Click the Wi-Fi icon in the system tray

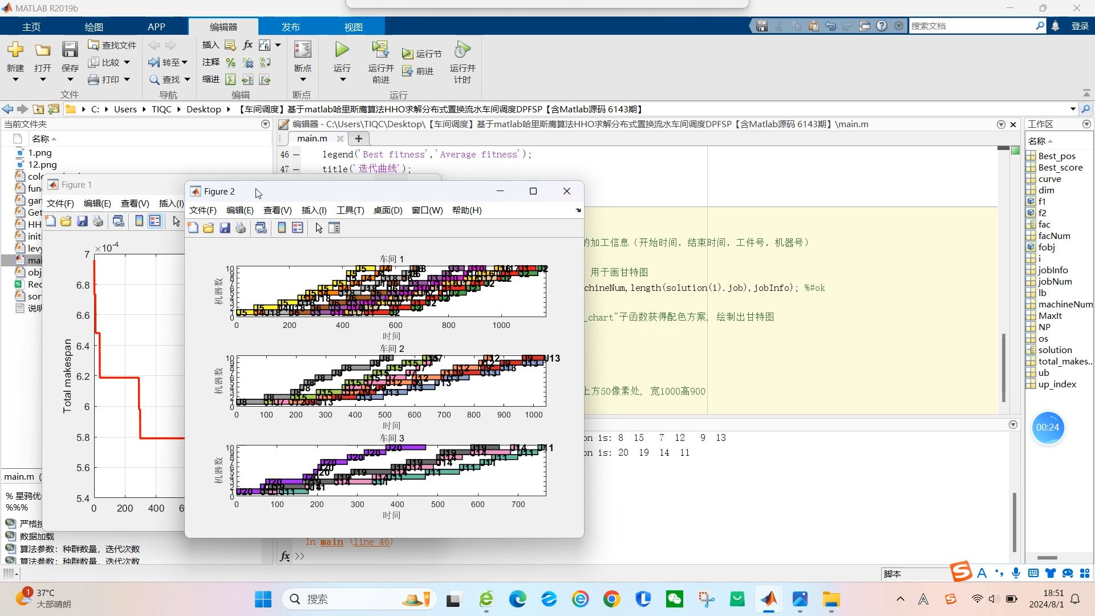[x=977, y=599]
